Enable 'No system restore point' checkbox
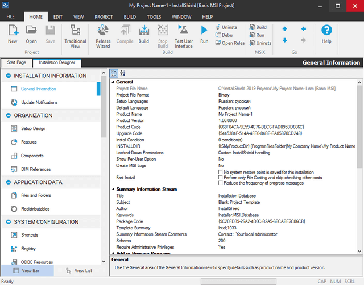Image resolution: width=364 pixels, height=285 pixels. click(221, 172)
